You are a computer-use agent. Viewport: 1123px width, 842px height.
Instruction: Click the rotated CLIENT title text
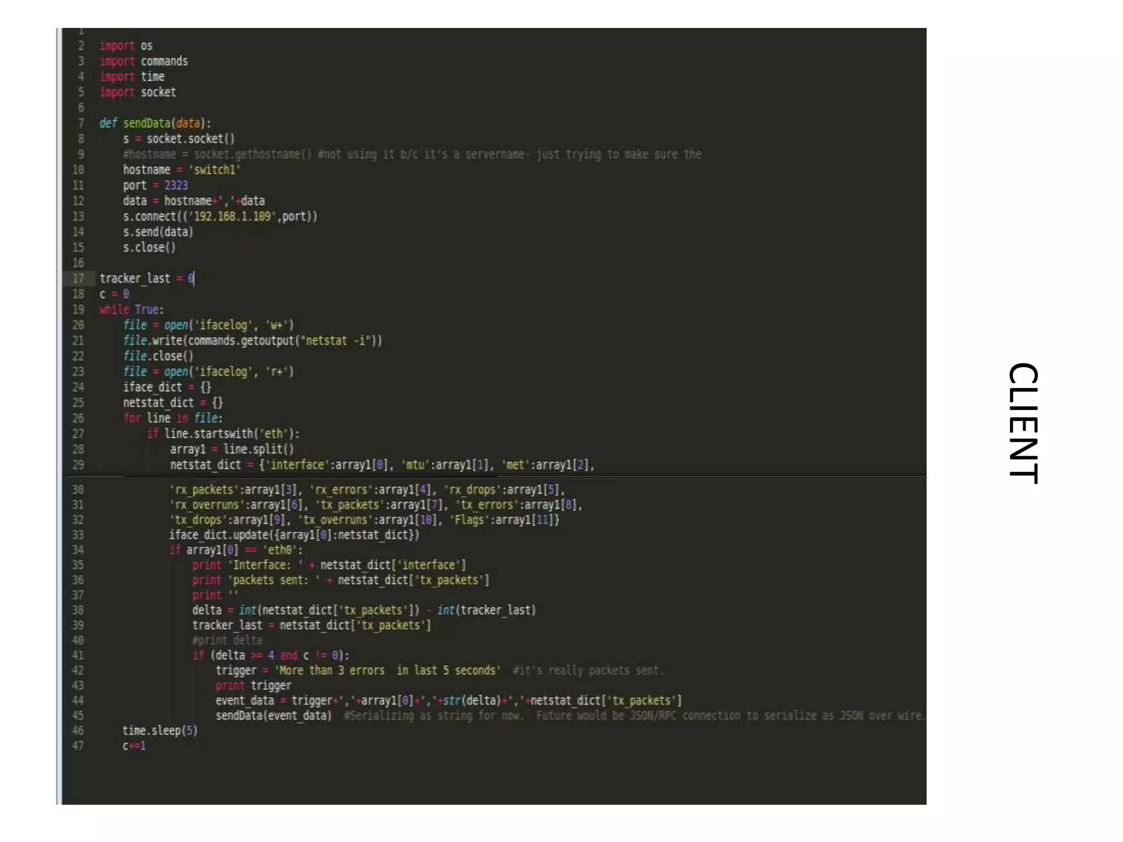1023,423
